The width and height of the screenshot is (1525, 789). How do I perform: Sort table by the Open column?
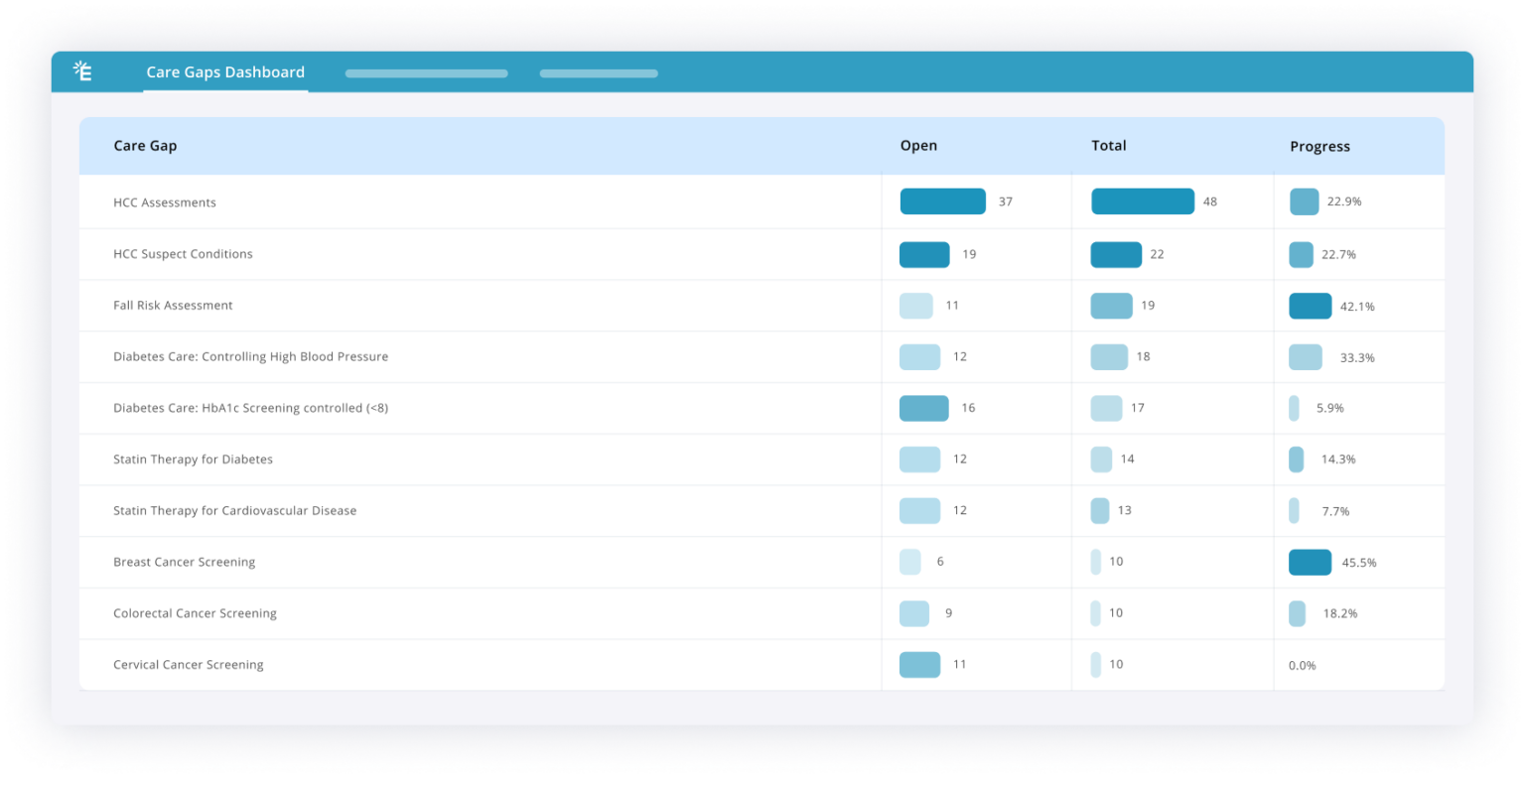918,145
